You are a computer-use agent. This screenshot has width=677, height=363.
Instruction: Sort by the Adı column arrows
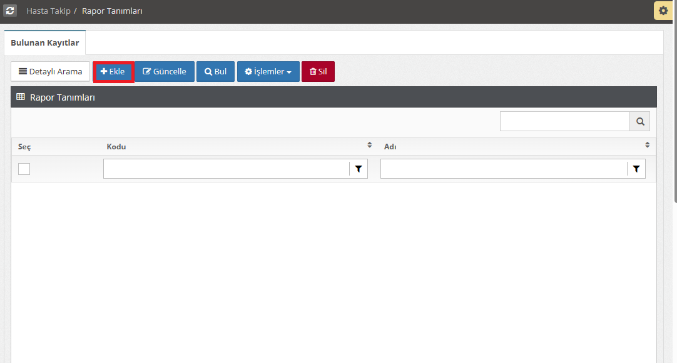[647, 146]
